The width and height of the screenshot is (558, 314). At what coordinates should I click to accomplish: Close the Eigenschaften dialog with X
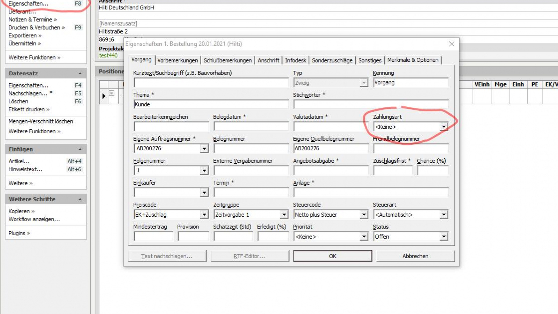[451, 44]
